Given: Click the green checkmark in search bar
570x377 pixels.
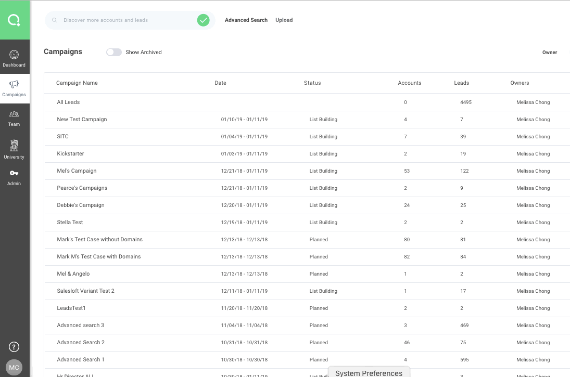Looking at the screenshot, I should pos(203,20).
